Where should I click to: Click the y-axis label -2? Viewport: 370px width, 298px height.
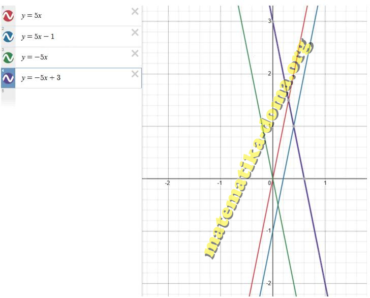click(268, 283)
